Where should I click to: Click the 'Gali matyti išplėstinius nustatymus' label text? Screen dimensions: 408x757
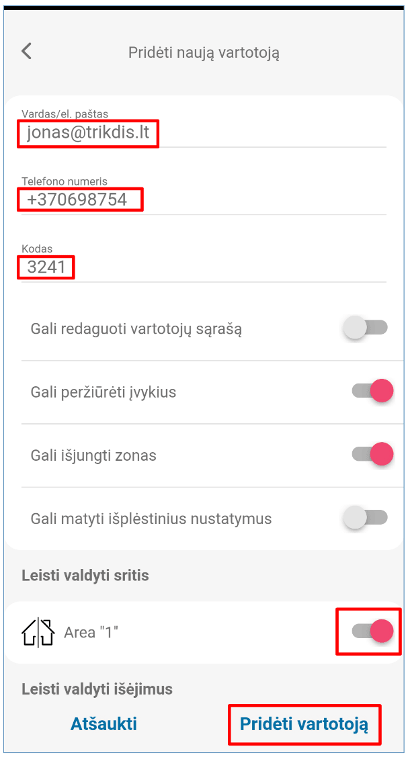pyautogui.click(x=151, y=519)
